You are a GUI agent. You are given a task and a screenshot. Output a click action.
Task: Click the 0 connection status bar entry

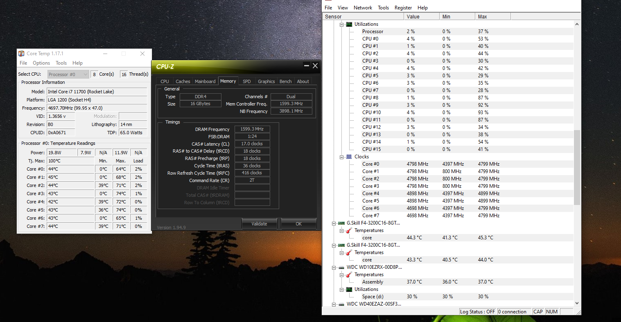point(514,312)
